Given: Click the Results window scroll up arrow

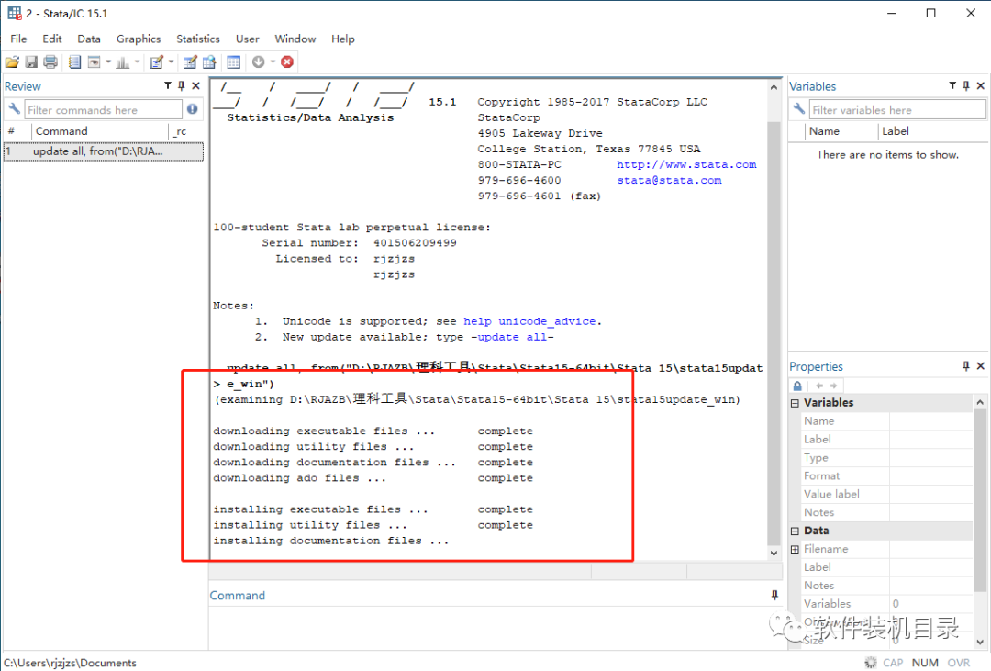Looking at the screenshot, I should 774,87.
